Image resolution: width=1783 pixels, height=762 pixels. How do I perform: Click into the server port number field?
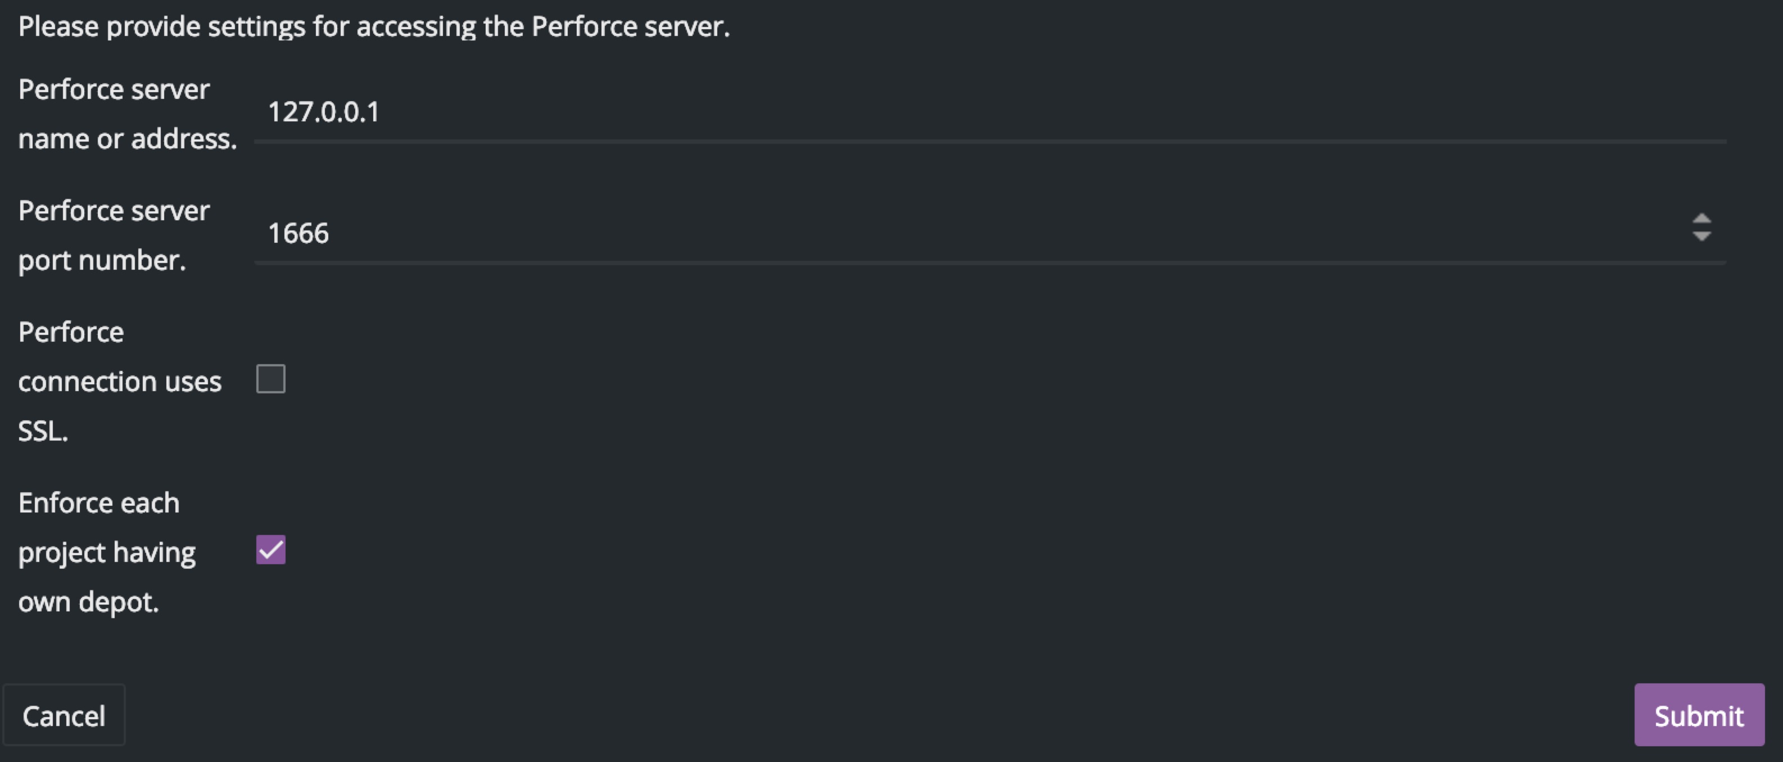point(969,233)
